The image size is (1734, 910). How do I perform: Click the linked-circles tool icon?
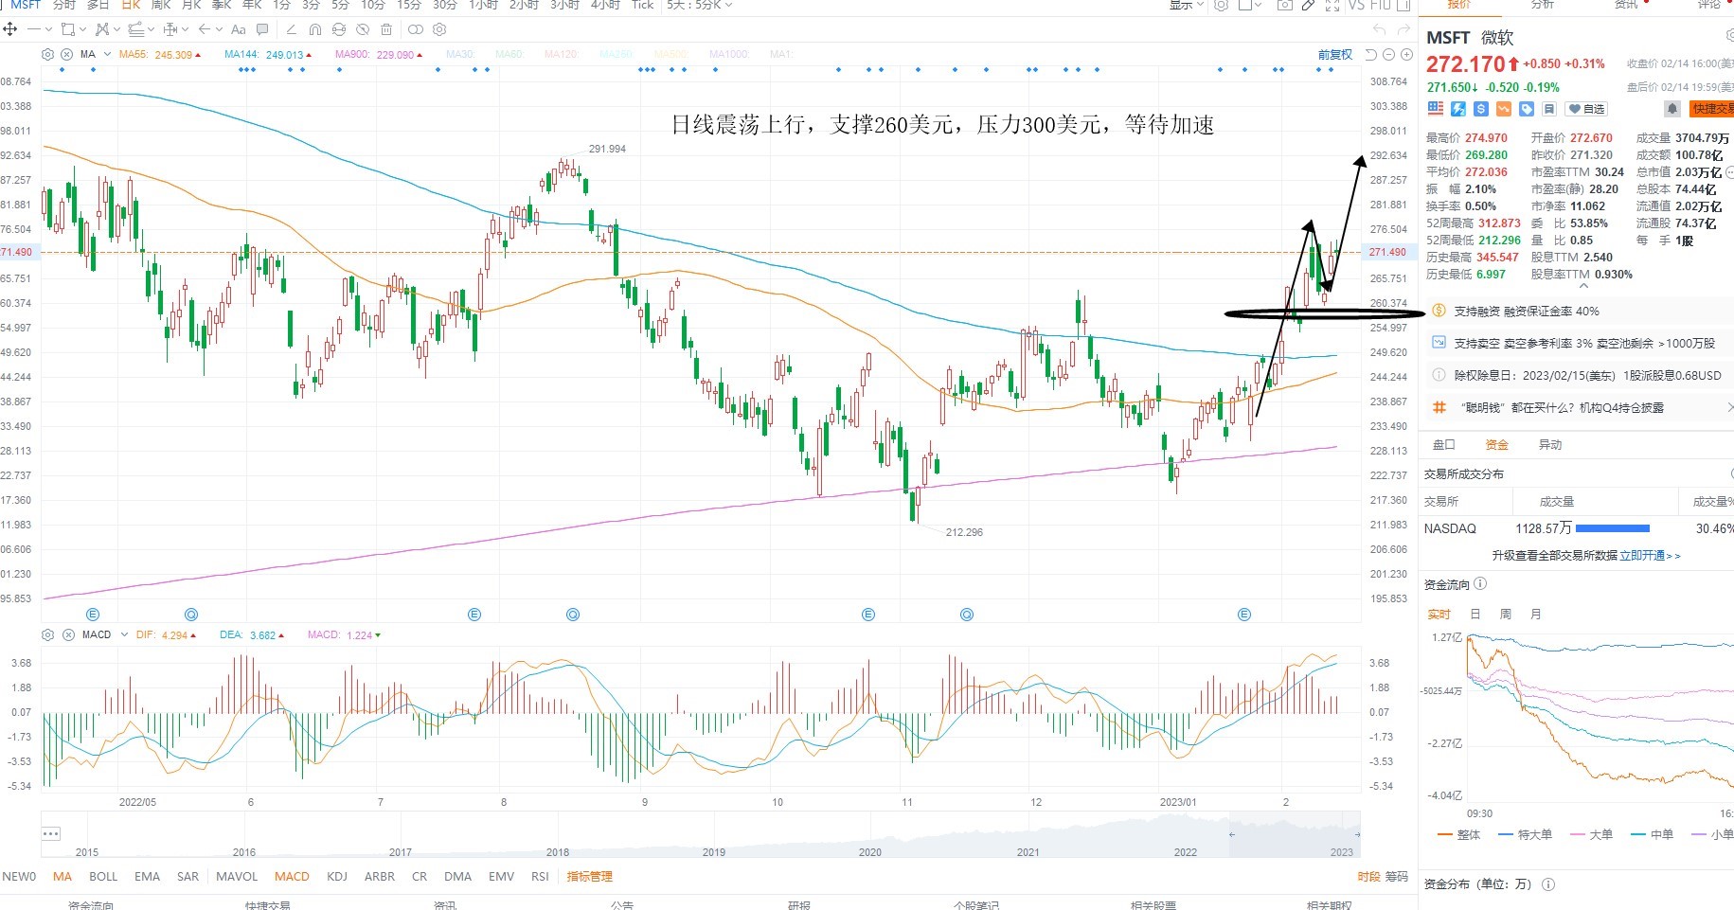click(415, 29)
